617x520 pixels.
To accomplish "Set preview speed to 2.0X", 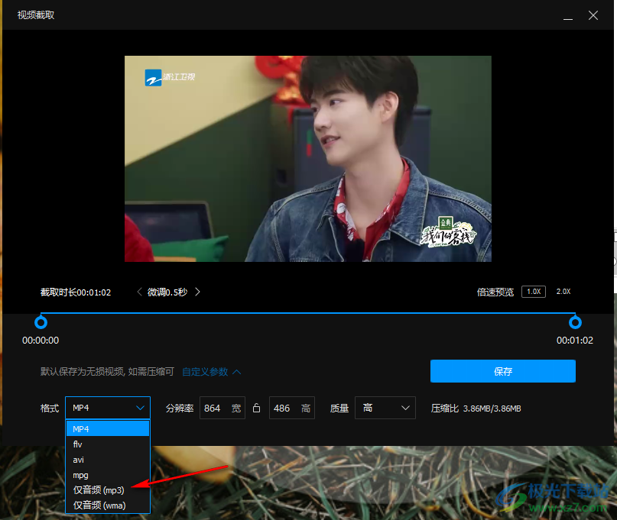I will [x=563, y=292].
